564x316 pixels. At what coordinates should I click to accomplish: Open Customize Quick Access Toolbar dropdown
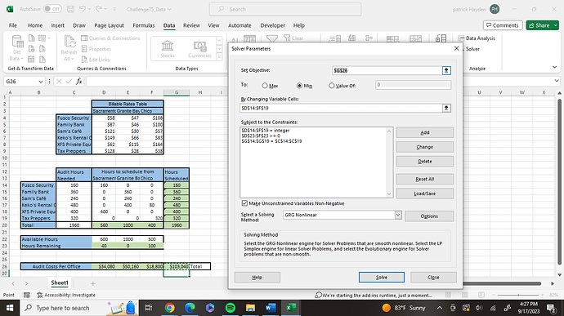tap(114, 9)
